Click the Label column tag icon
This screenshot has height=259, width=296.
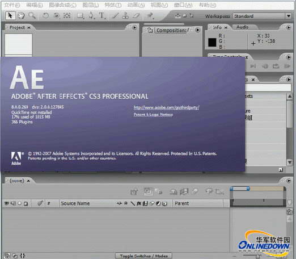[40, 203]
